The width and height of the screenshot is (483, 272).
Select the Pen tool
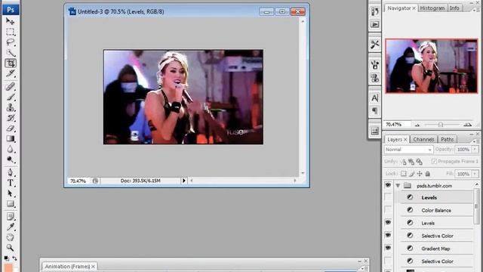[x=10, y=172]
